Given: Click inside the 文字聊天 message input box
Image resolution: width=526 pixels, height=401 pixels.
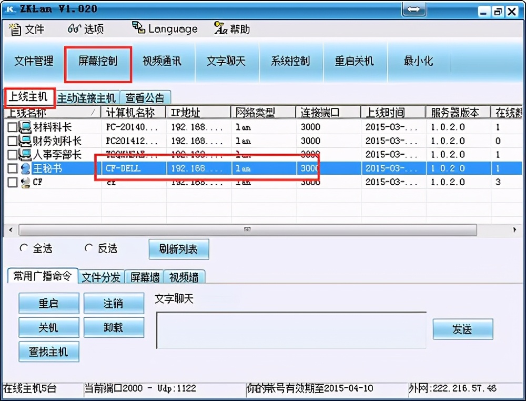Looking at the screenshot, I should pos(291,329).
